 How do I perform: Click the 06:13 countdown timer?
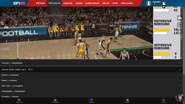pyautogui.click(x=30, y=70)
